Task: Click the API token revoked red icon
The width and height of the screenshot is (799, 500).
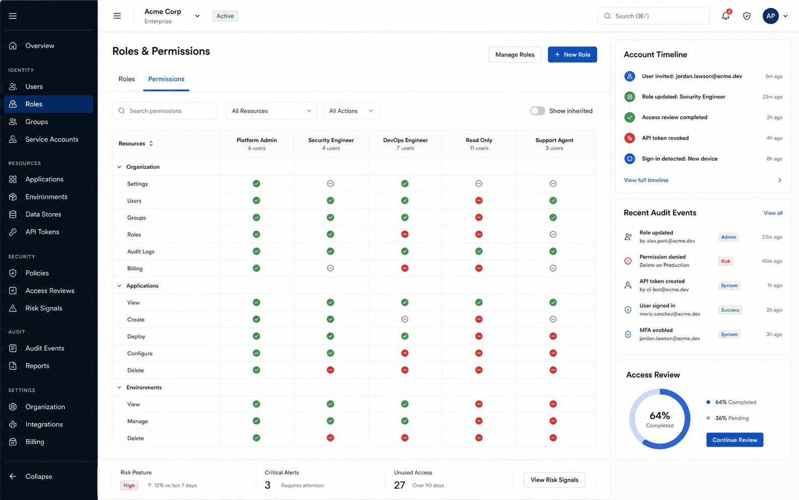Action: (629, 138)
